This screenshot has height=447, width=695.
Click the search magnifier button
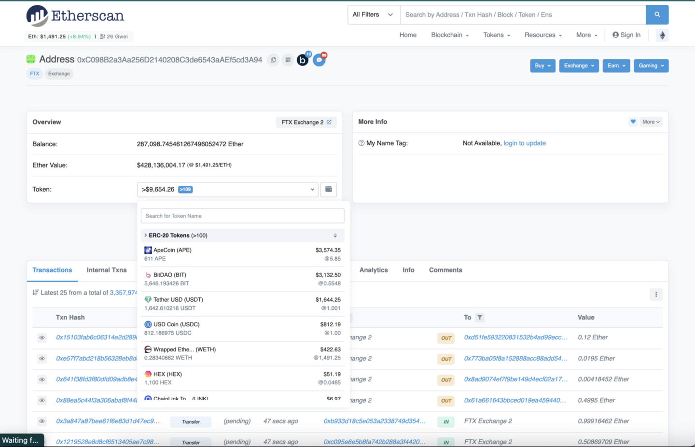tap(657, 14)
